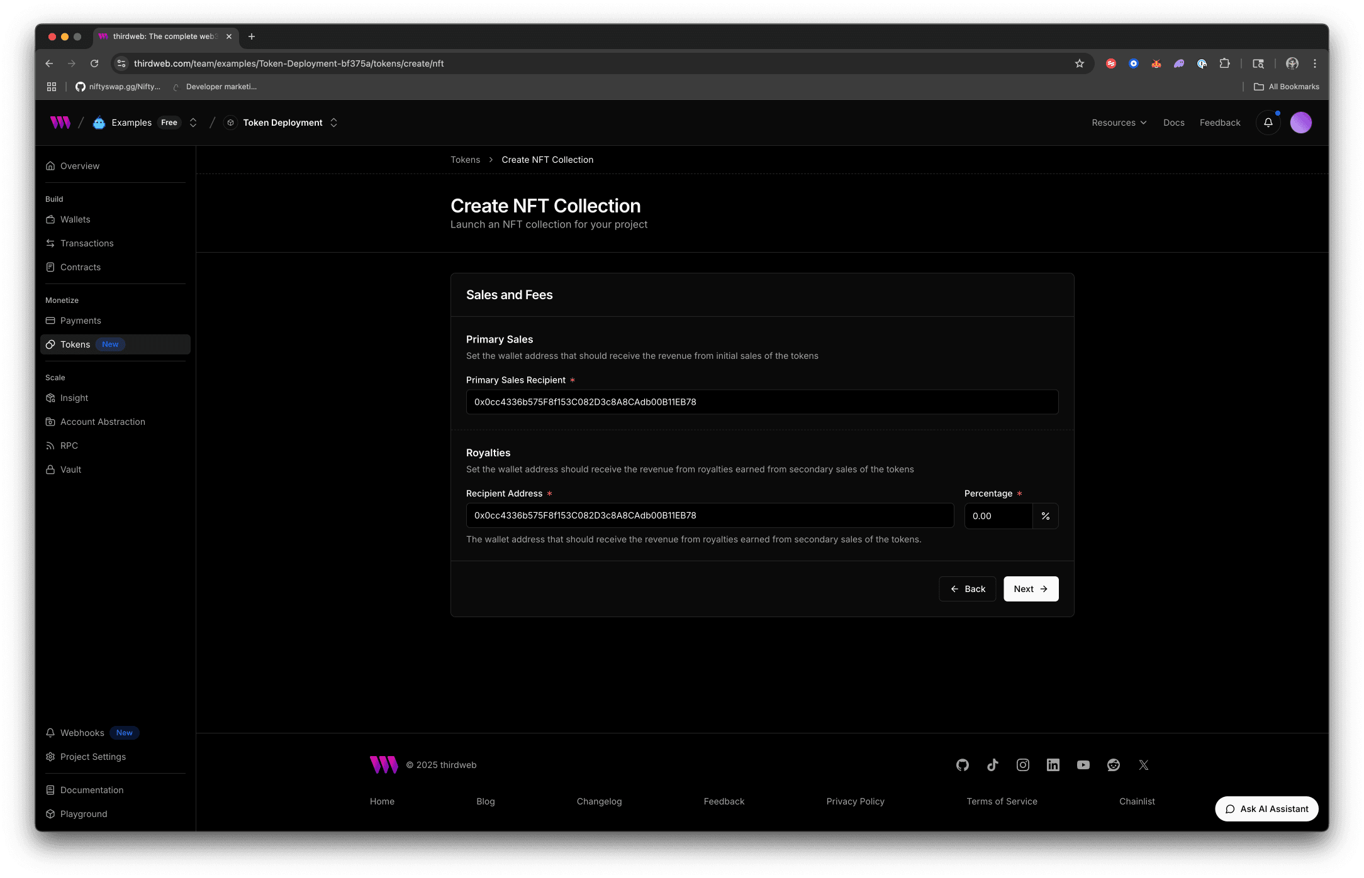Open the team switcher next to Examples
The width and height of the screenshot is (1364, 878).
click(x=193, y=123)
